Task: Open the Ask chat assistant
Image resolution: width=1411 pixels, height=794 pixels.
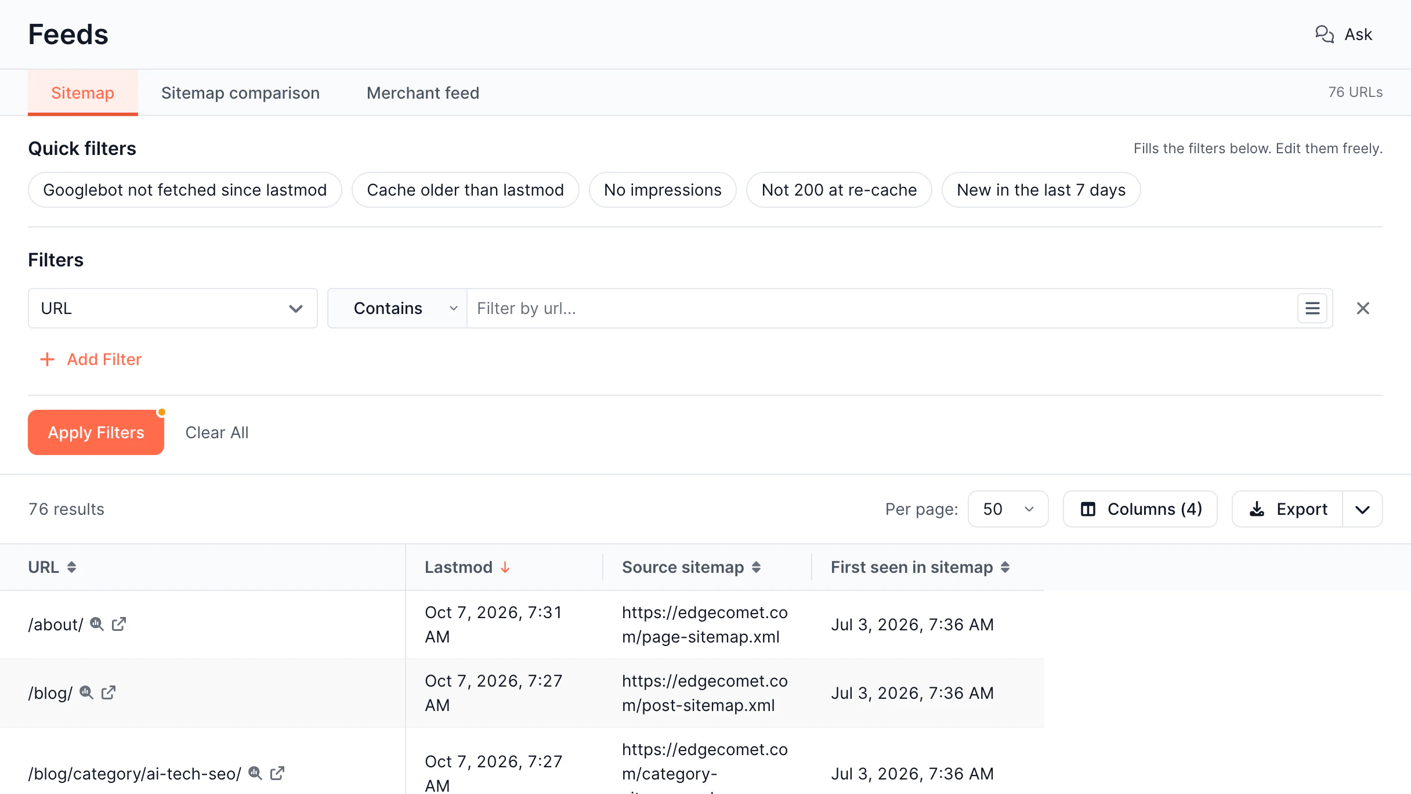Action: (x=1344, y=34)
